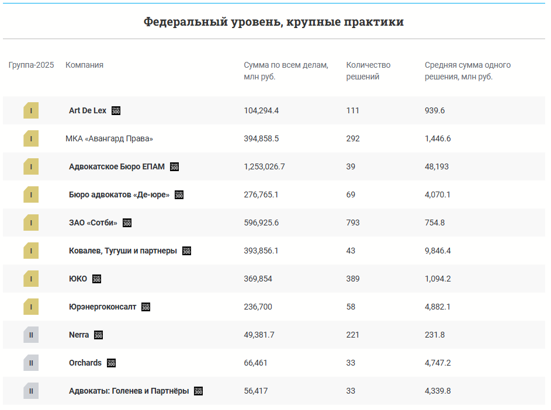This screenshot has height=410, width=551.
Task: Click the group II badge in Nerra row
Action: coord(31,335)
